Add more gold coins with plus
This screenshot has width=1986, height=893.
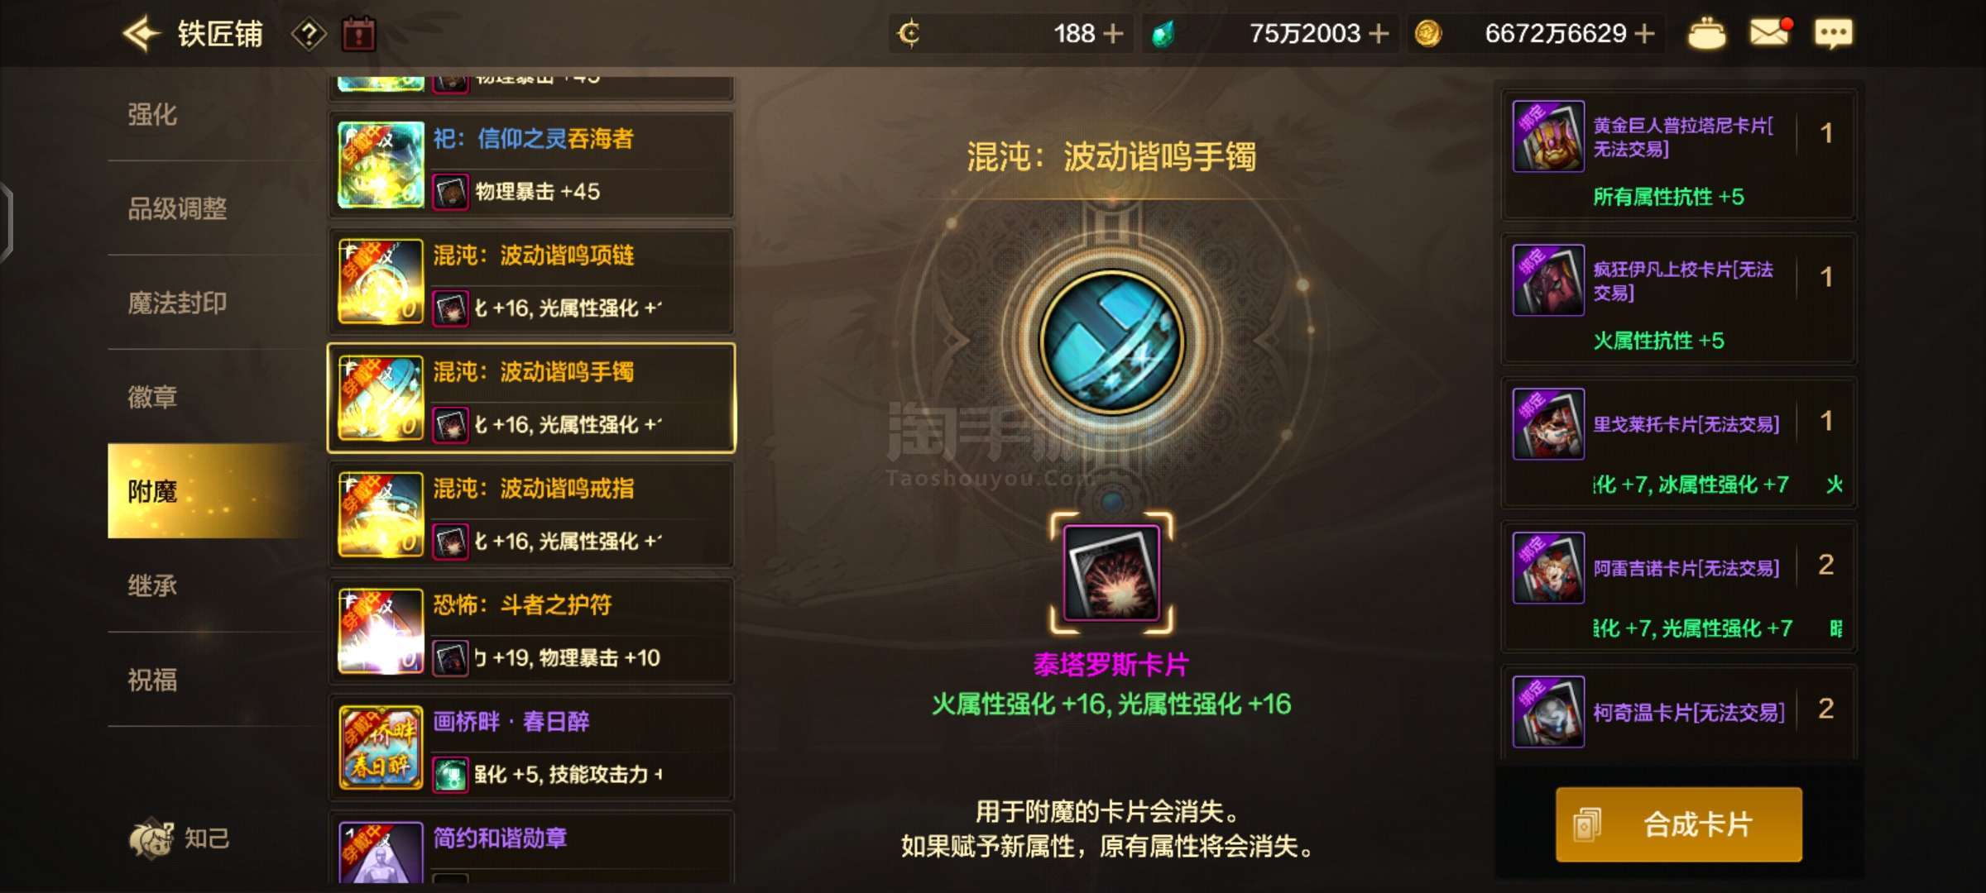point(1645,34)
